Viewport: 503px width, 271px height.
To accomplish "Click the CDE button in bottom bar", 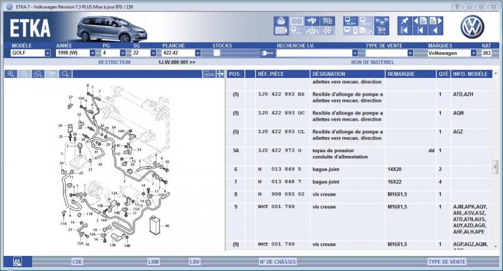I will pos(77,262).
